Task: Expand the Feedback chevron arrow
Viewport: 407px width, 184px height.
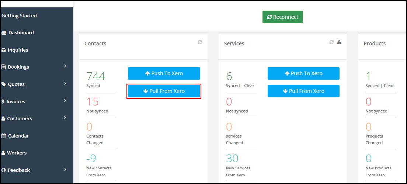Action: pyautogui.click(x=65, y=169)
